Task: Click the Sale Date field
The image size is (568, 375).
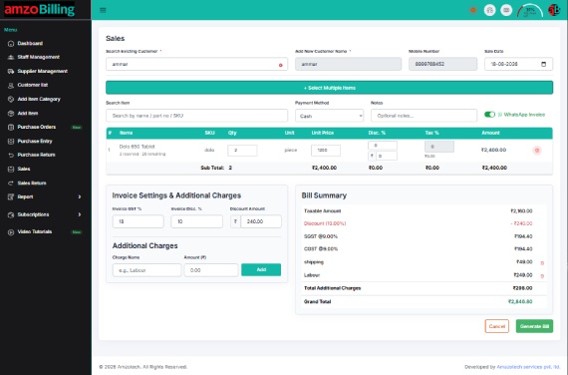Action: click(x=518, y=64)
